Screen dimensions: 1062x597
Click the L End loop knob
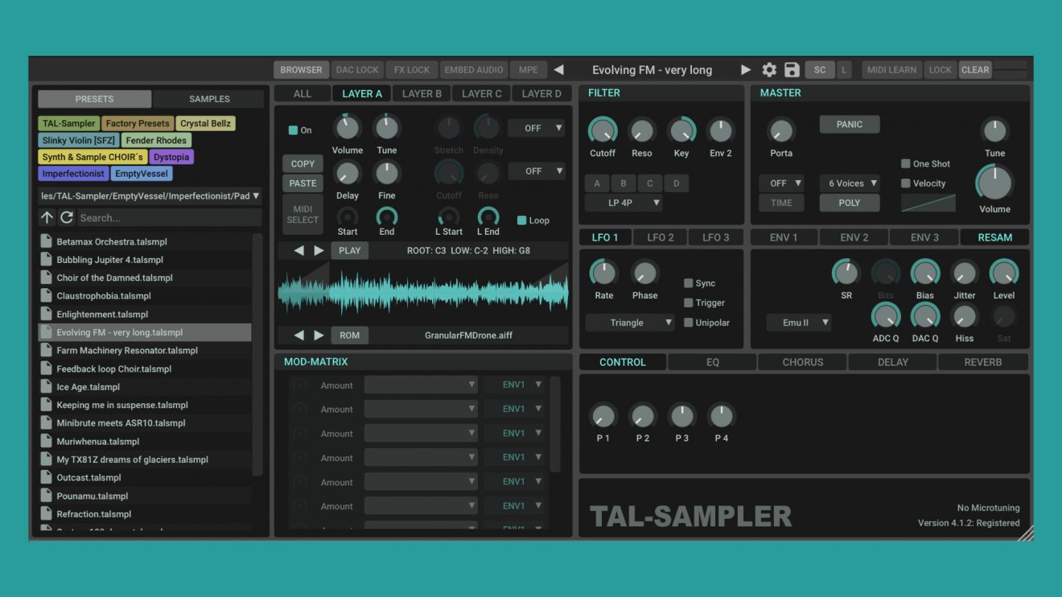point(488,216)
